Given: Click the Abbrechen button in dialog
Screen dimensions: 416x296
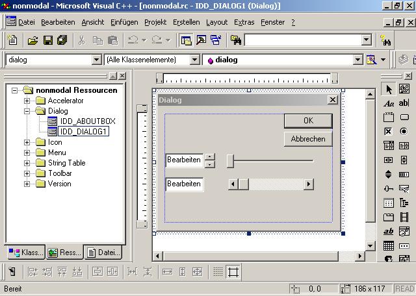Looking at the screenshot, I should pyautogui.click(x=308, y=139).
